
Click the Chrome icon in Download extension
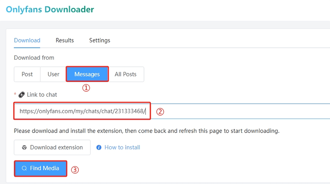click(x=24, y=147)
